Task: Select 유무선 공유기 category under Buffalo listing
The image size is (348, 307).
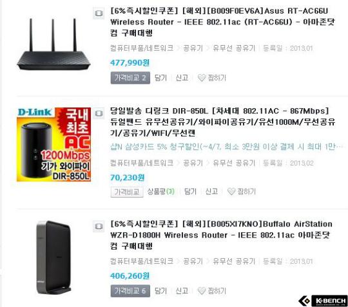Action: (234, 261)
